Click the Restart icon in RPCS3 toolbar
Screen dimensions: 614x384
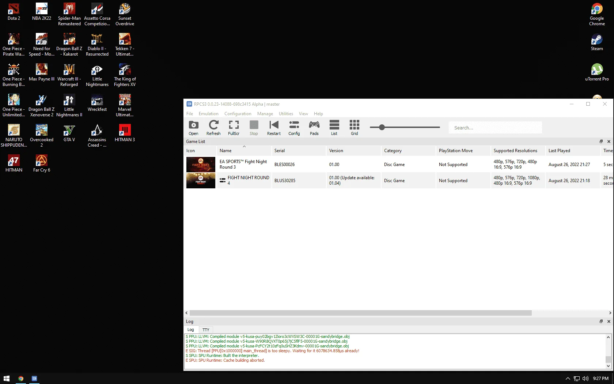[274, 128]
